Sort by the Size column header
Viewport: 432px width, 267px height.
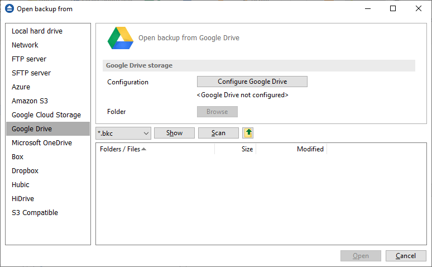[x=236, y=149]
